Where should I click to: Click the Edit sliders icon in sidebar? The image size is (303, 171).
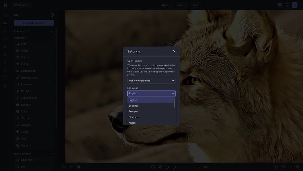(x=5, y=23)
